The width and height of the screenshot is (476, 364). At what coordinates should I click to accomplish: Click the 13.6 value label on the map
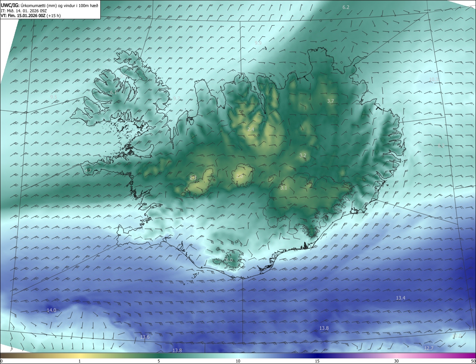tap(145, 337)
